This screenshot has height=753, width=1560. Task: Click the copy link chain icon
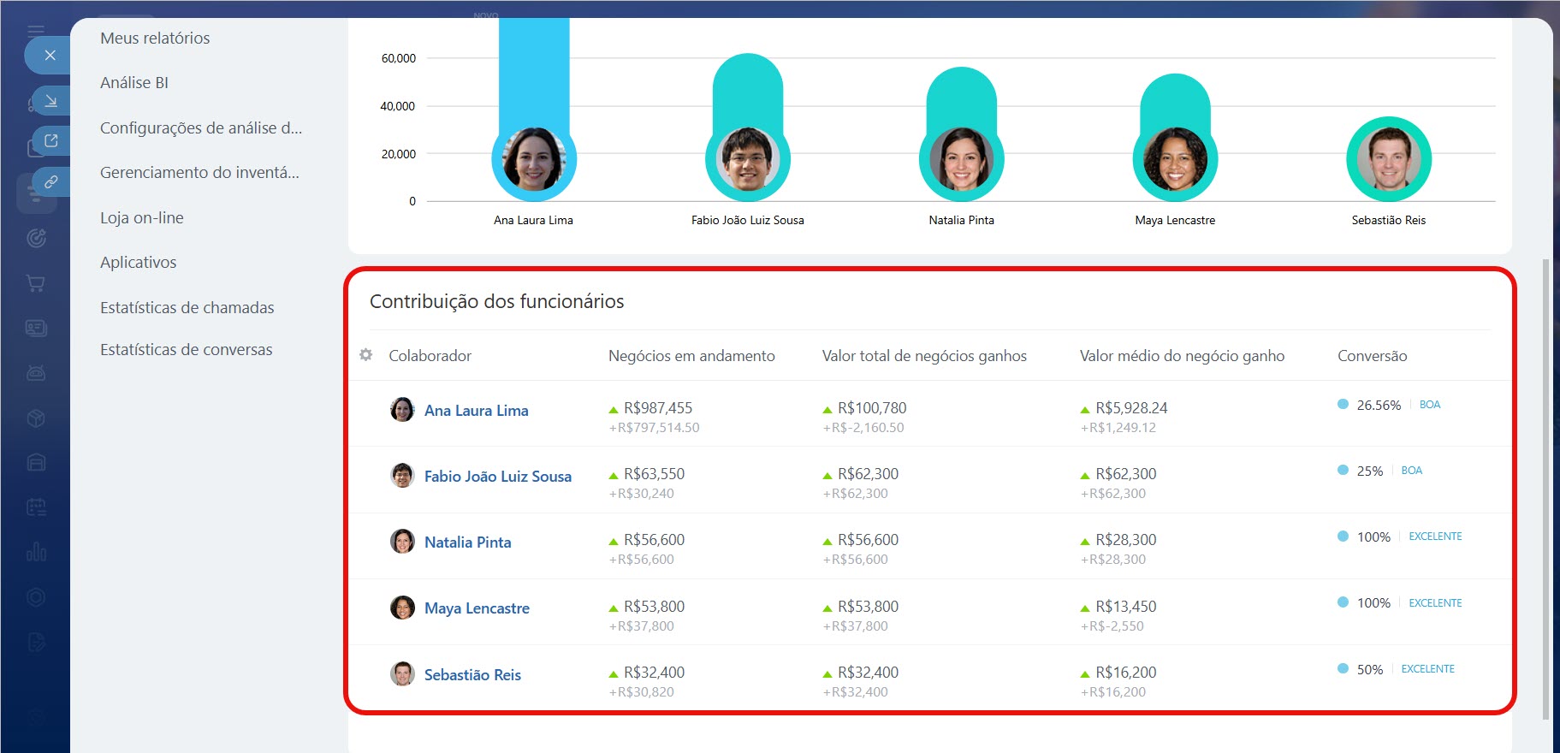[50, 182]
